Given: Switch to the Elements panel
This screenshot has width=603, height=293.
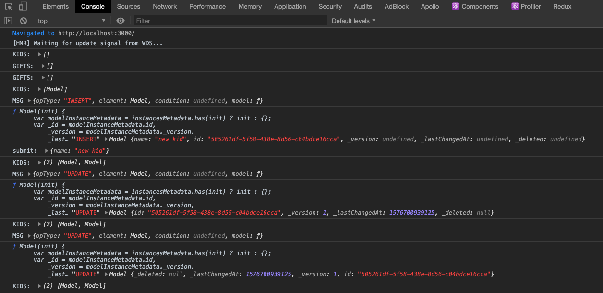Looking at the screenshot, I should click(x=55, y=6).
